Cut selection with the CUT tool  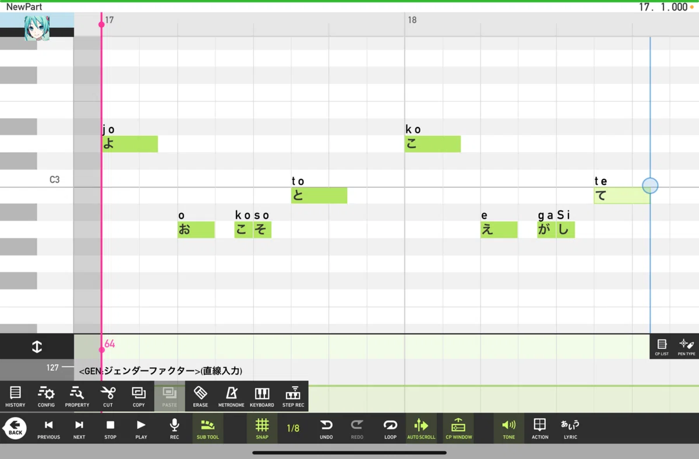108,397
